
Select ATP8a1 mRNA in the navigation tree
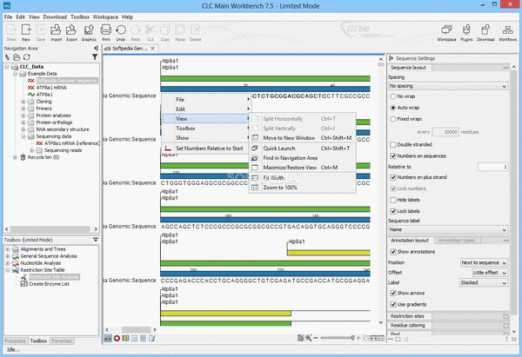[51, 88]
